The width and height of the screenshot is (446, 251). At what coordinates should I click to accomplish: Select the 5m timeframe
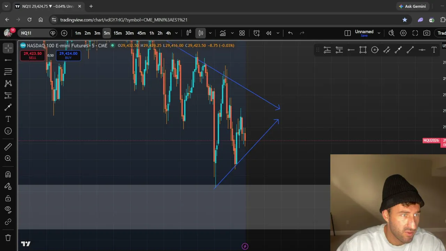point(107,33)
